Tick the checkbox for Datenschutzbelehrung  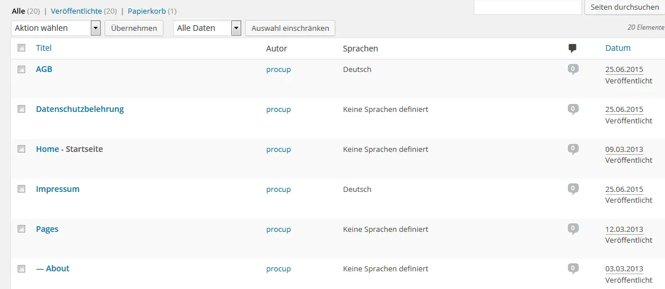[21, 109]
